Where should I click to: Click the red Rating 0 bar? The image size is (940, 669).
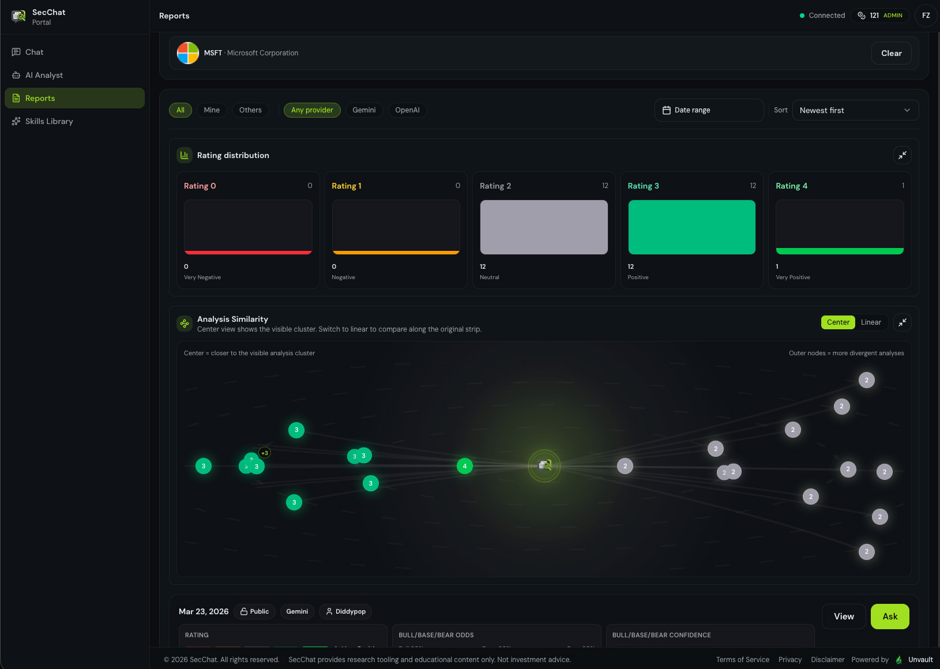pos(247,251)
